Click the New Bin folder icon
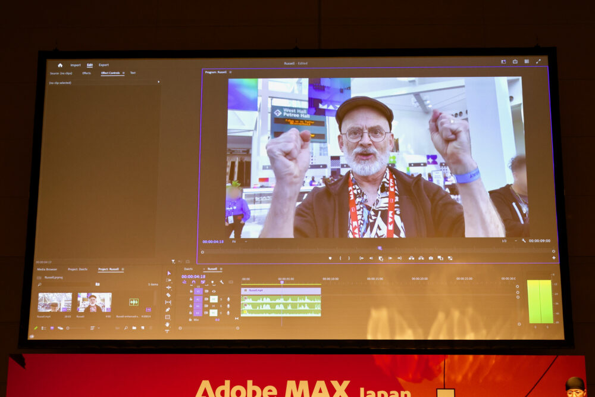This screenshot has height=397, width=595. (134, 328)
